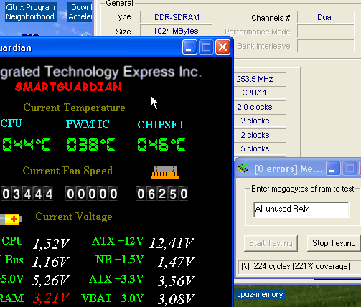
Task: Click the 5,26V voltage reading
Action: (51, 280)
